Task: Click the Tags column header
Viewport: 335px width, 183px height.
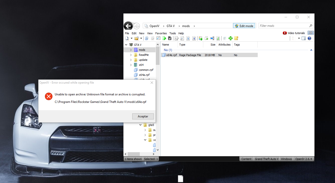Action: pos(245,45)
